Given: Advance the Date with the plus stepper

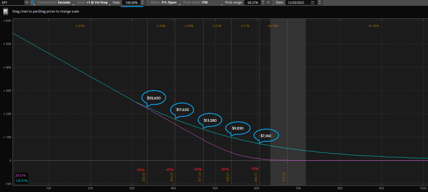Looking at the screenshot, I should pyautogui.click(x=320, y=1).
